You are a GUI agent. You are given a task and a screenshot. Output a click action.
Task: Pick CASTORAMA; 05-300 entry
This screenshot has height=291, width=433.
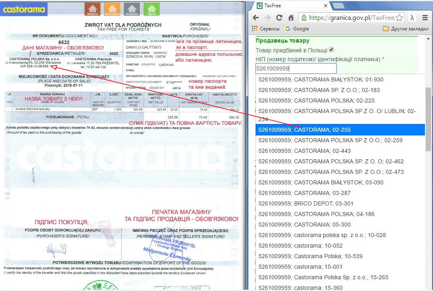click(x=340, y=225)
